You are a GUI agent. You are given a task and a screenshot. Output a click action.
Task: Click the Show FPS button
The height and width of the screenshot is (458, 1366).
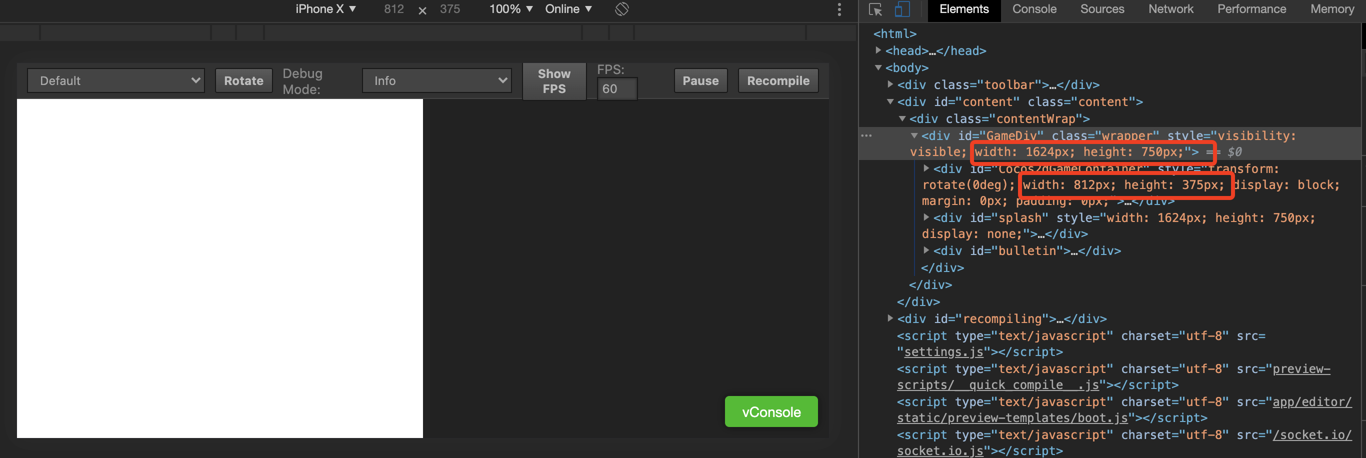[x=554, y=81]
